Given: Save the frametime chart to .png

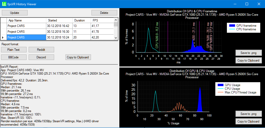Looking at the screenshot, I should (x=248, y=53).
